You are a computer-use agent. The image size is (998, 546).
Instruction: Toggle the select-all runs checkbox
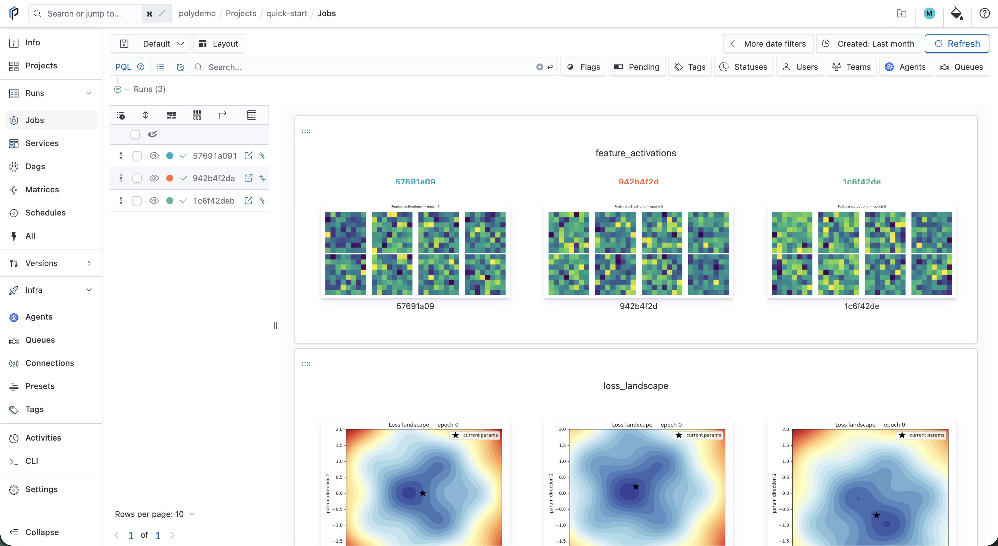(x=135, y=135)
